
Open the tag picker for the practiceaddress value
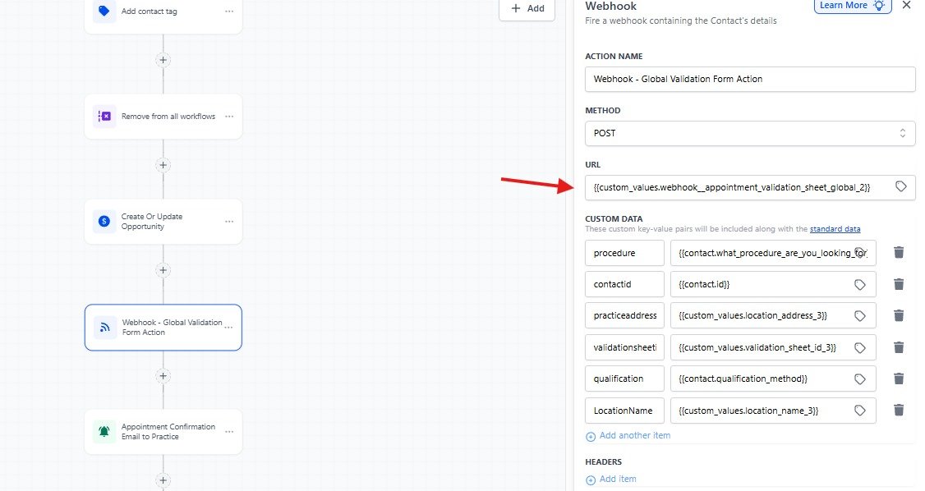click(860, 315)
